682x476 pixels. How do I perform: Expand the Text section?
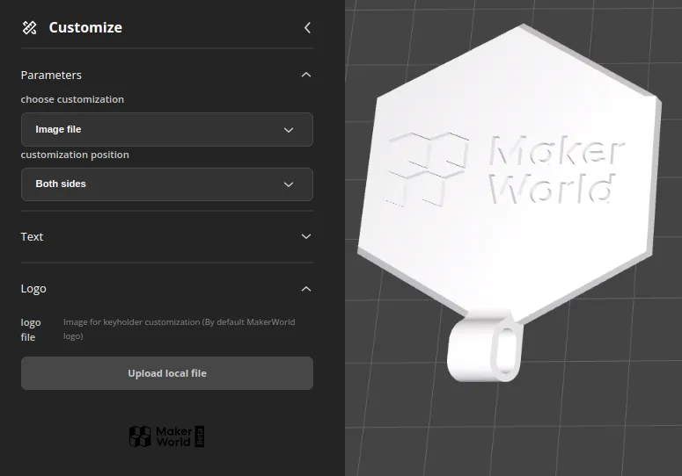pyautogui.click(x=306, y=236)
